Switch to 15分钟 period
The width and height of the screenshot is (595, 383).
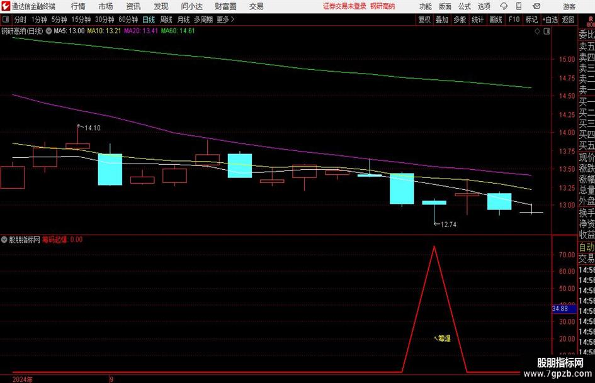click(81, 19)
